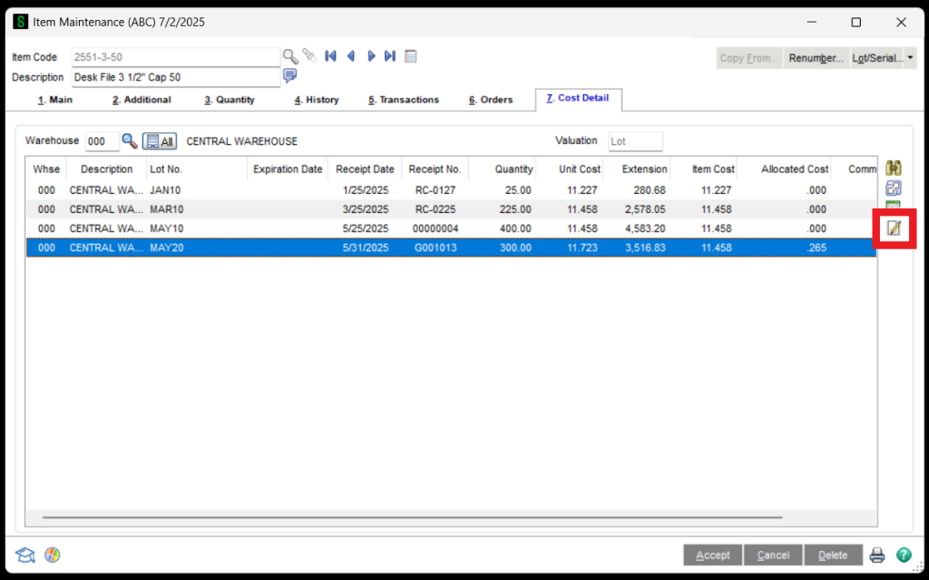The image size is (929, 580).
Task: Click the printer icon at bottom right
Action: click(x=877, y=555)
